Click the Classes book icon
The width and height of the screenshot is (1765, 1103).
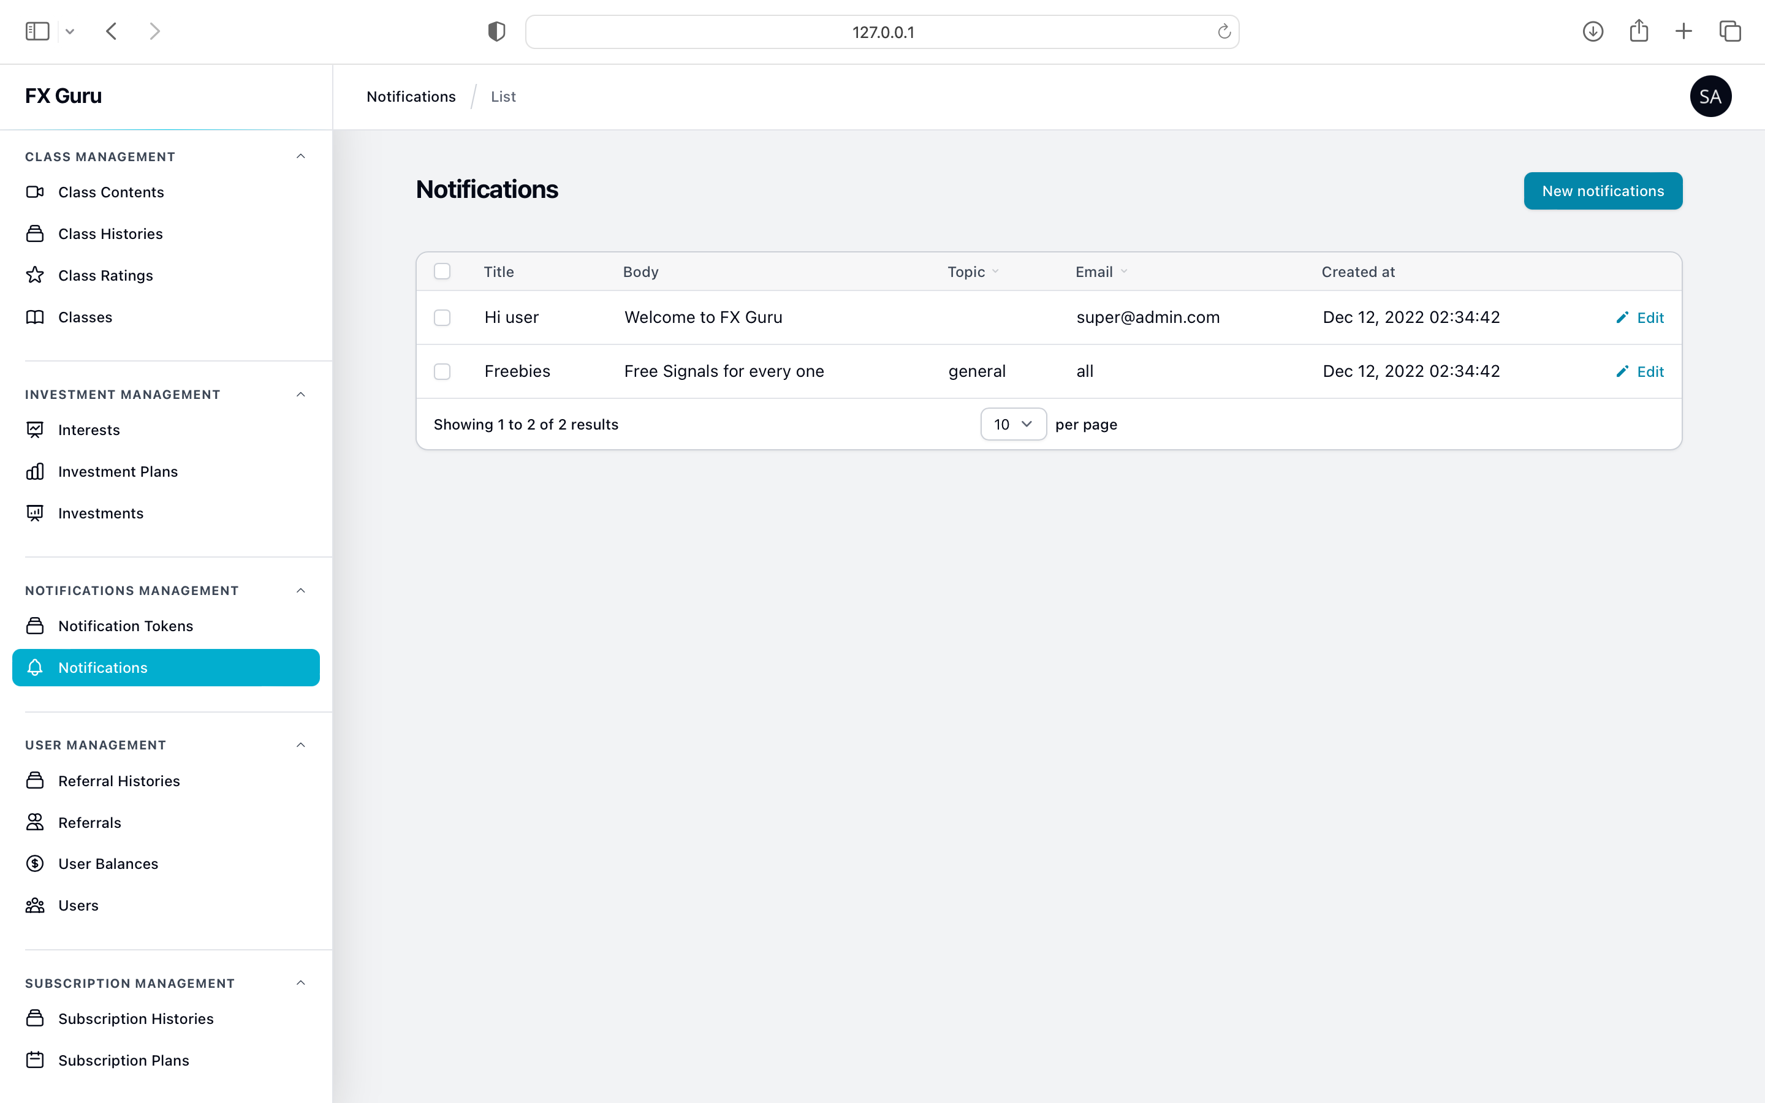pyautogui.click(x=35, y=317)
